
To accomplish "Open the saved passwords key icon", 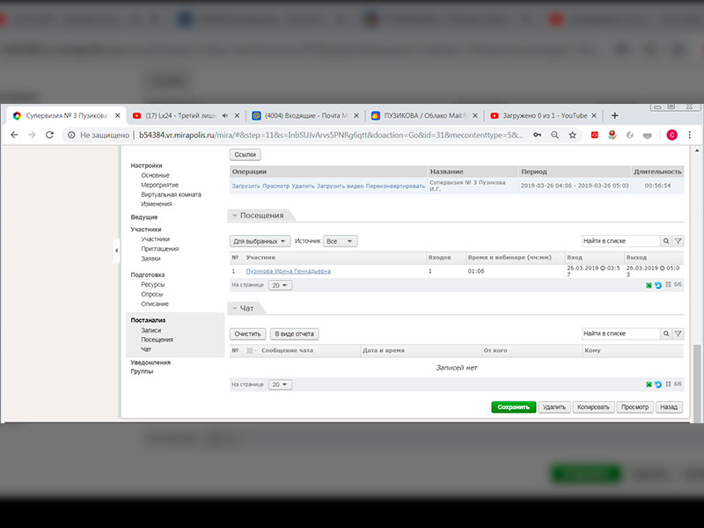I will coord(537,135).
